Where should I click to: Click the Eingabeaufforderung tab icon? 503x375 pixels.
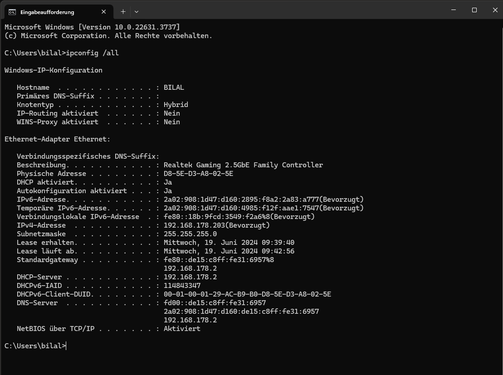(12, 12)
